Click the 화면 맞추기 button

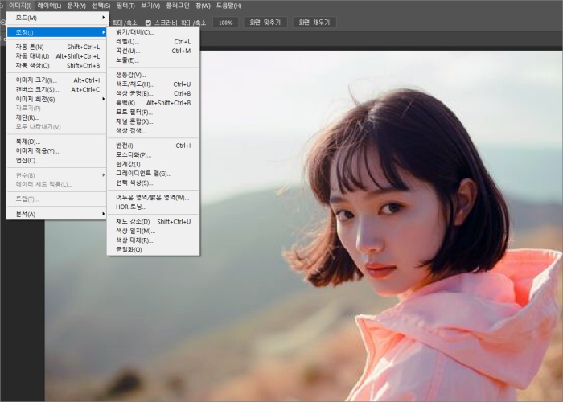(x=265, y=23)
